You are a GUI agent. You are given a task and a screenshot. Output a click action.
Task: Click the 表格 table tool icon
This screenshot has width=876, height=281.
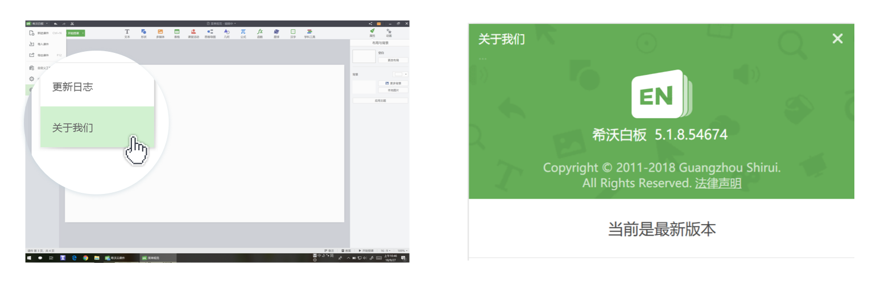click(177, 33)
